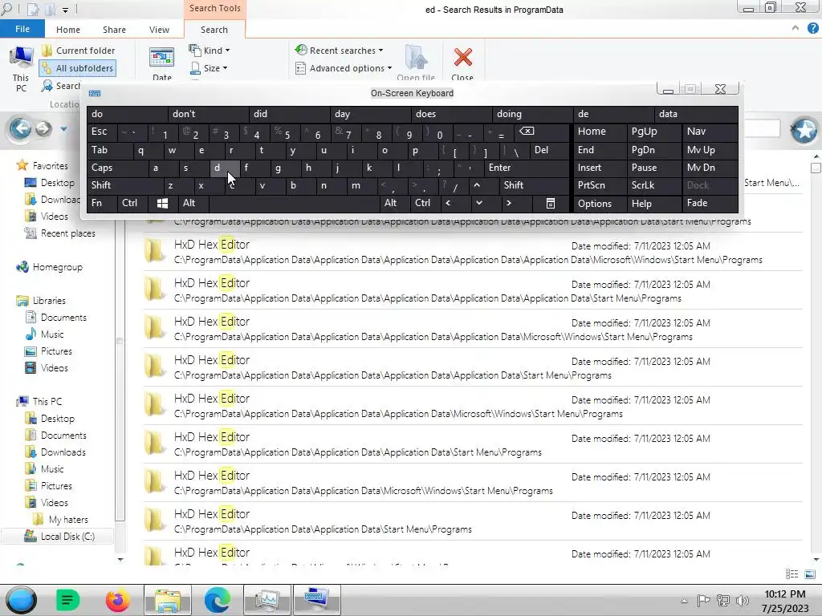Open the Search Tools contextual tab
The image size is (822, 616).
coord(215,8)
